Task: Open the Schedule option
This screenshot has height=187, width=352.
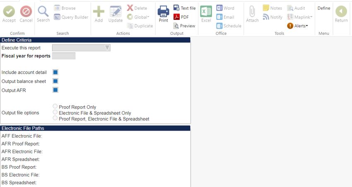Action: pos(229,26)
